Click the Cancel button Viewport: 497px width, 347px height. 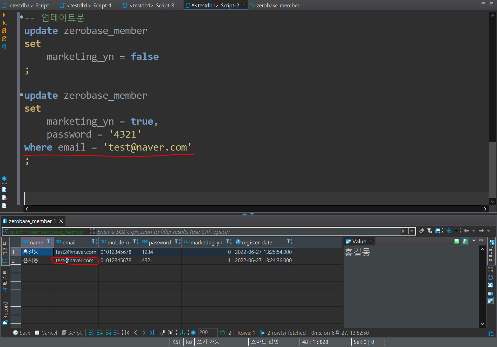tap(46, 333)
